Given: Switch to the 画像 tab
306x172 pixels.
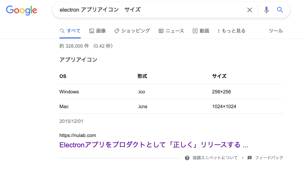Looking at the screenshot, I should pos(98,31).
